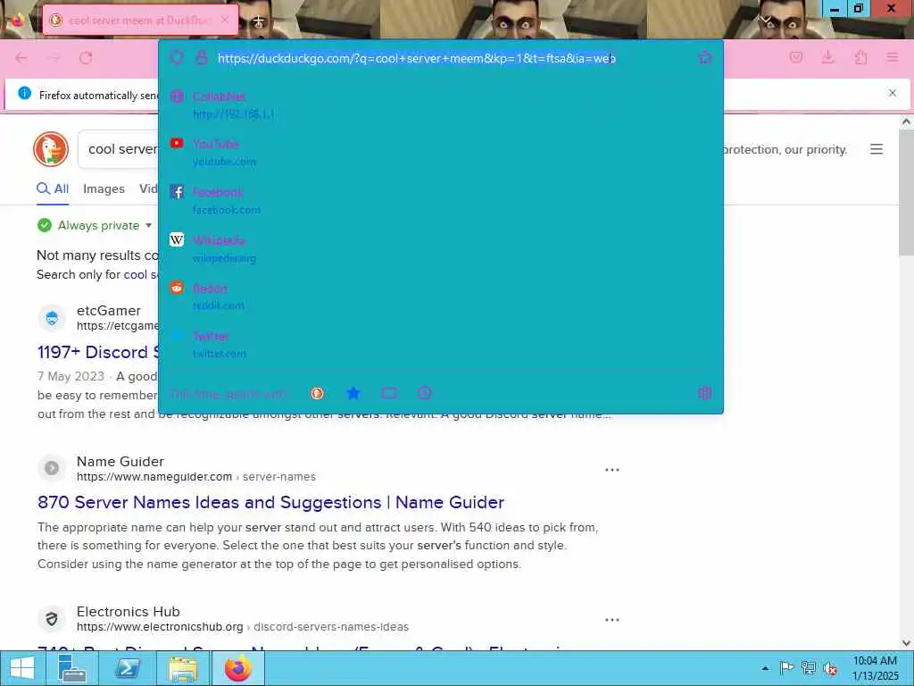The height and width of the screenshot is (686, 914).
Task: Choose the YouTube suggestion
Action: click(441, 152)
